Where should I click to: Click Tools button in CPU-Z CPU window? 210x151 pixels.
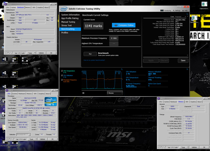31,139
